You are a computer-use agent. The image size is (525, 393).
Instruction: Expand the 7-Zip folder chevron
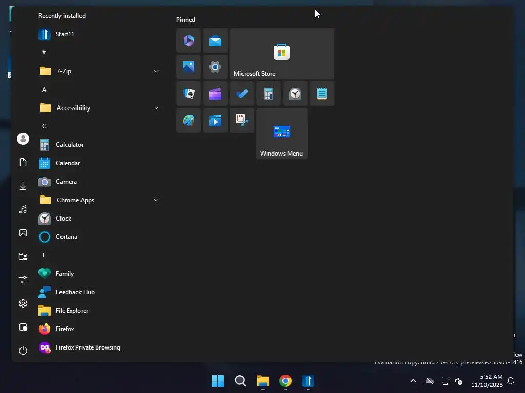coord(156,71)
